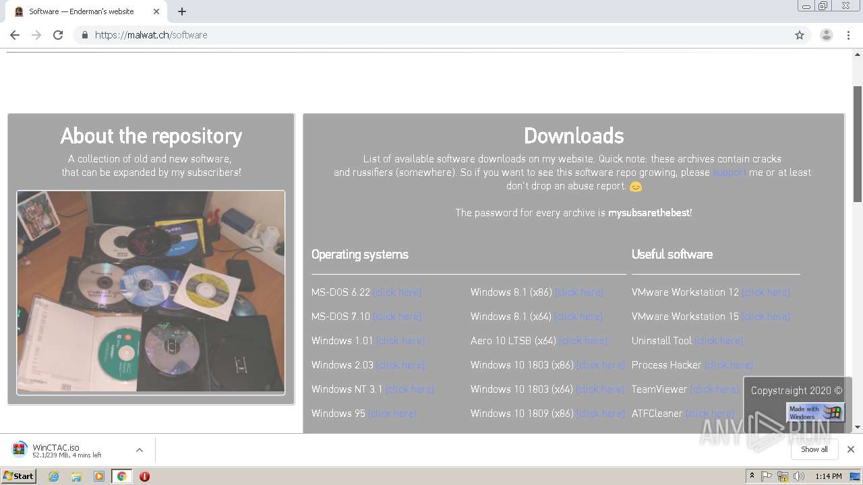Viewport: 863px width, 485px height.
Task: Close the downloads bar
Action: point(850,449)
